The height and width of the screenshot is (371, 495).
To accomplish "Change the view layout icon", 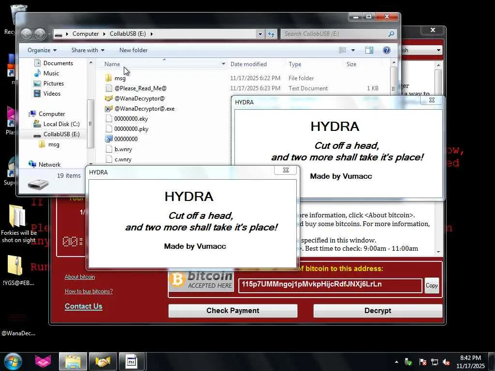I will click(x=343, y=50).
